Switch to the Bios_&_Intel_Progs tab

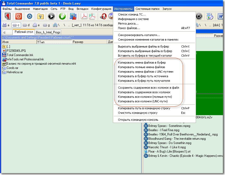point(48,32)
